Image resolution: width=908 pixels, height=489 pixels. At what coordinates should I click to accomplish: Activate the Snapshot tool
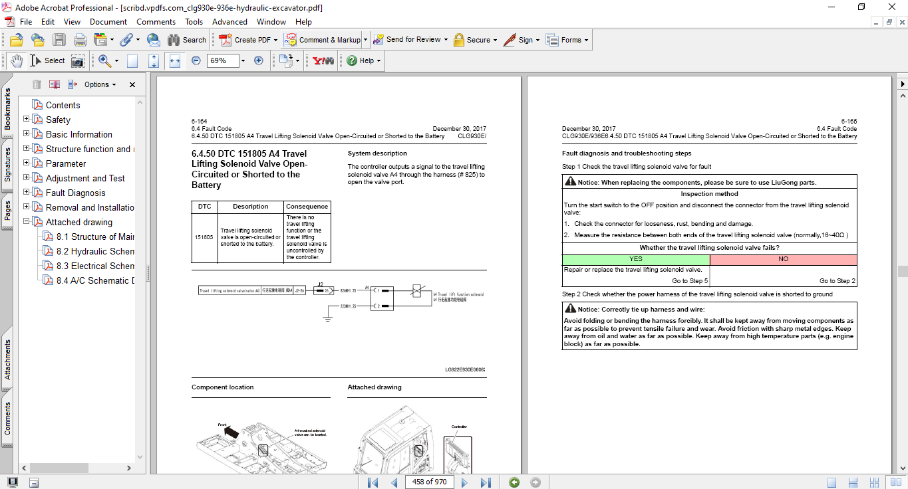click(77, 60)
